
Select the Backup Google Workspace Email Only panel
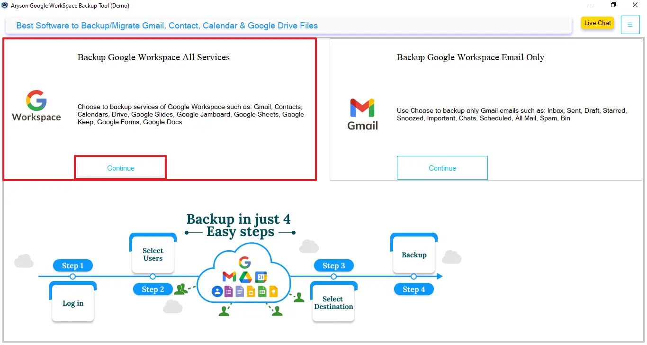(x=486, y=109)
